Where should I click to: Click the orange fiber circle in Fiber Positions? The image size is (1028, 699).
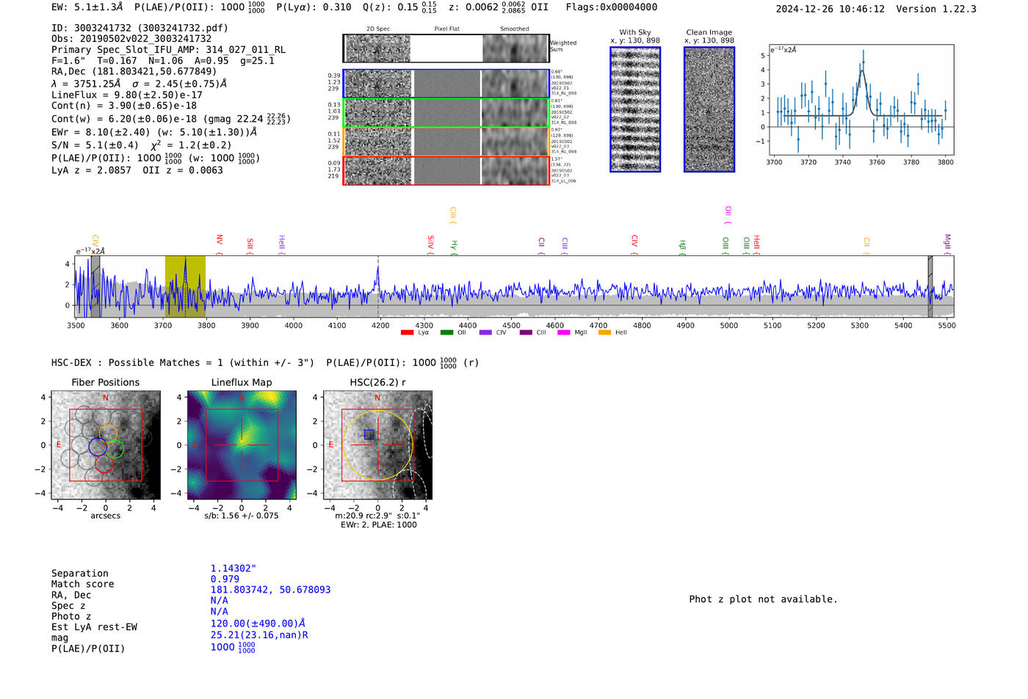108,433
